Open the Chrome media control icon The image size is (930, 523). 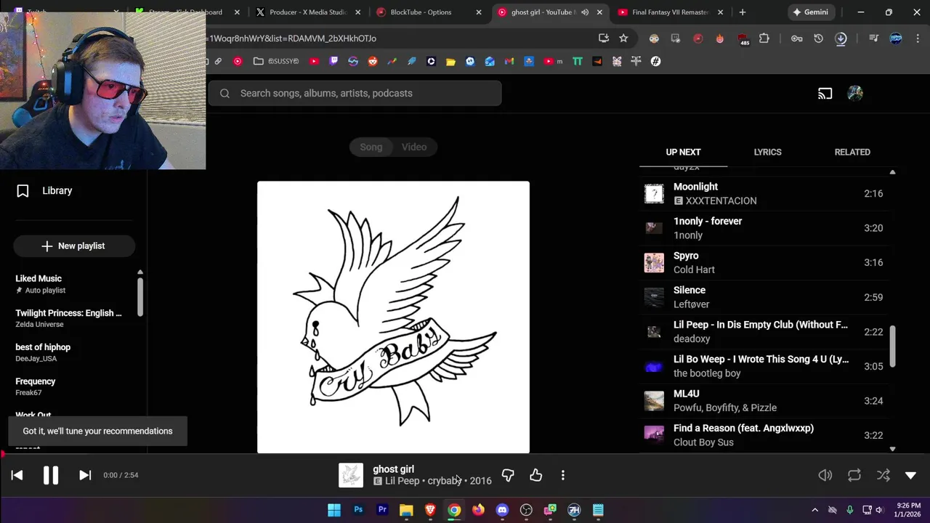point(873,38)
